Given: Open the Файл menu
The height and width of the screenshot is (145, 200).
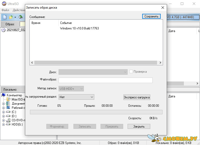Looking at the screenshot, I should pos(5,10).
